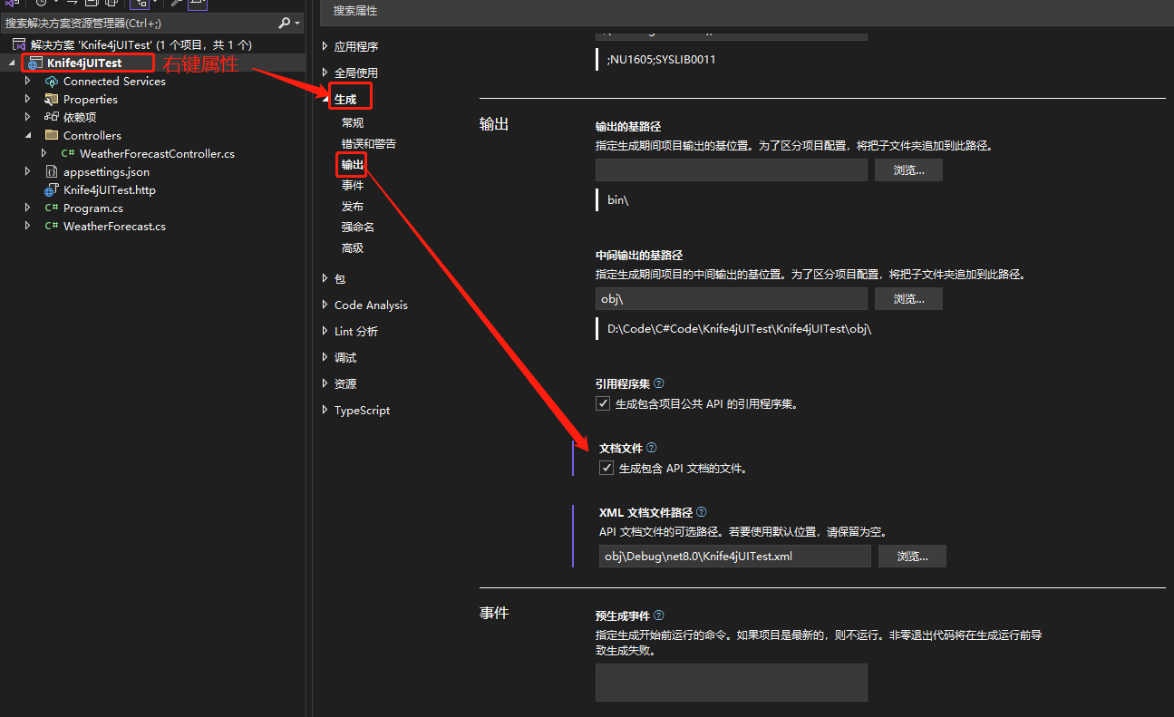This screenshot has height=717, width=1174.
Task: Go to the 强命名 section
Action: tap(358, 228)
